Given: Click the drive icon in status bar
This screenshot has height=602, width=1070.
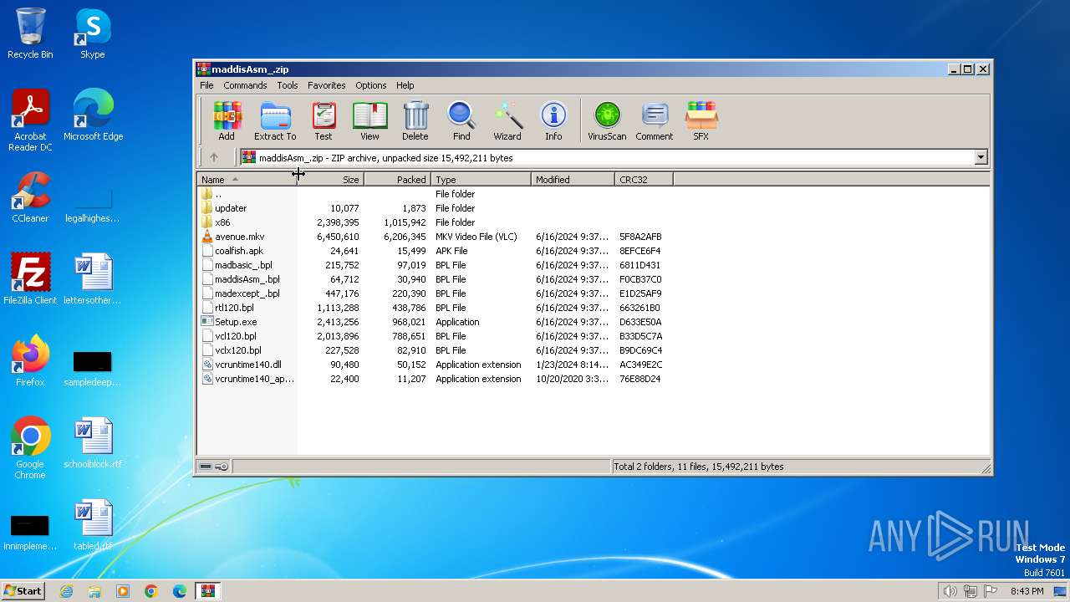Looking at the screenshot, I should (206, 467).
